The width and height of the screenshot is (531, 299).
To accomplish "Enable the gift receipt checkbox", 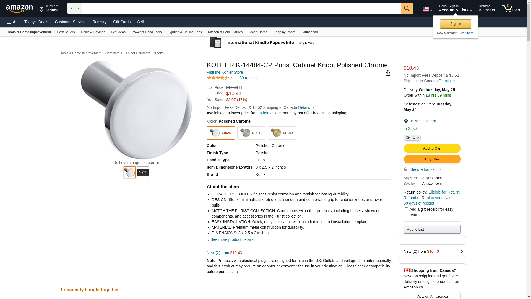I will point(406,209).
